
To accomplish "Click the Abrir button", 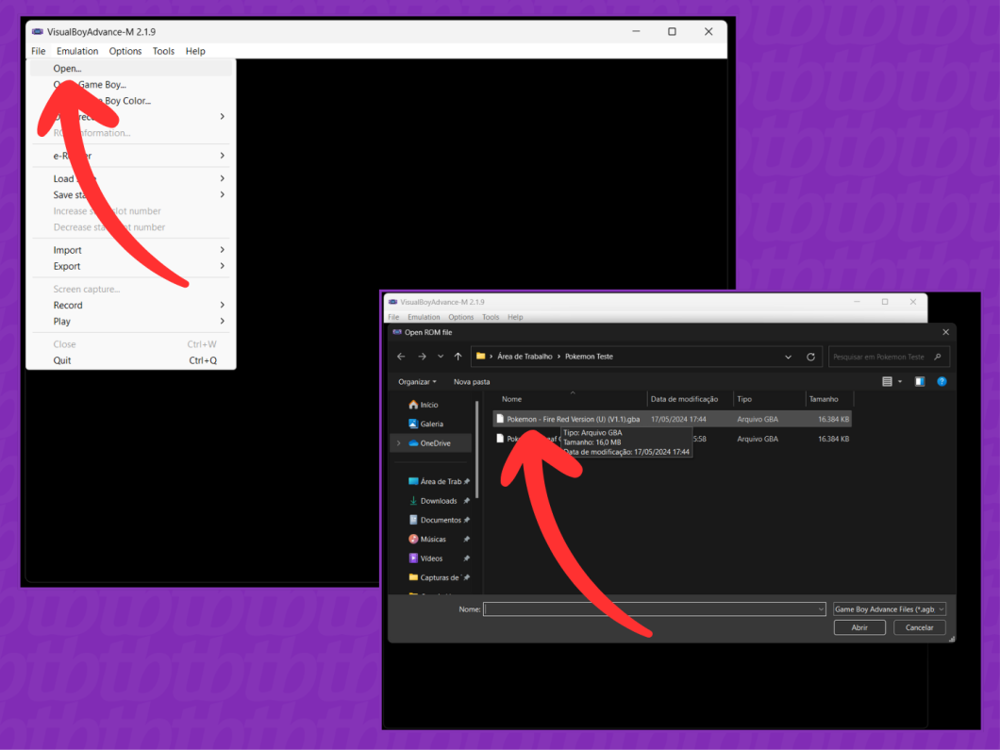I will [859, 627].
